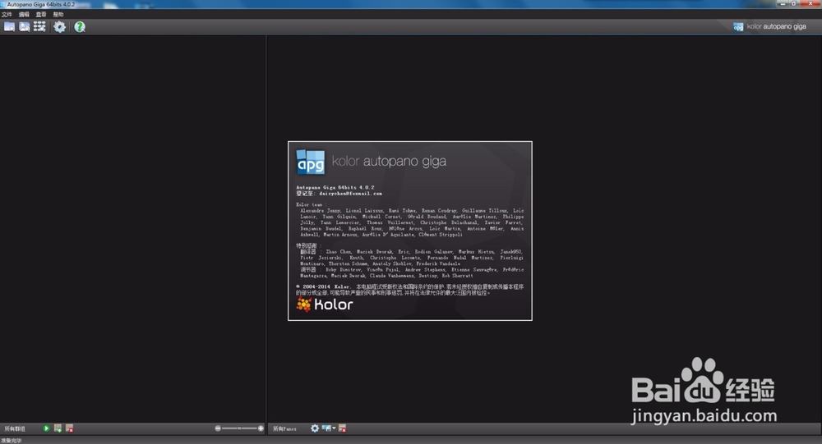Screen dimensions: 822x444
Task: Click the remove groups icon with red X
Action: pyautogui.click(x=69, y=428)
